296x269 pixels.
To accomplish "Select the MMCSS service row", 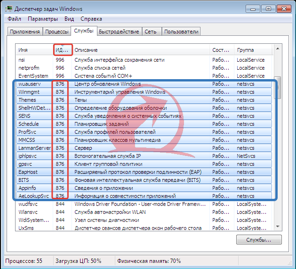I will point(144,140).
